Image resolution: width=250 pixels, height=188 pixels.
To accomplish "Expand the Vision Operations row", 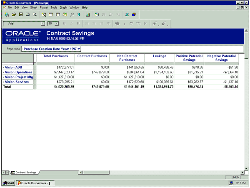I will (3, 72).
